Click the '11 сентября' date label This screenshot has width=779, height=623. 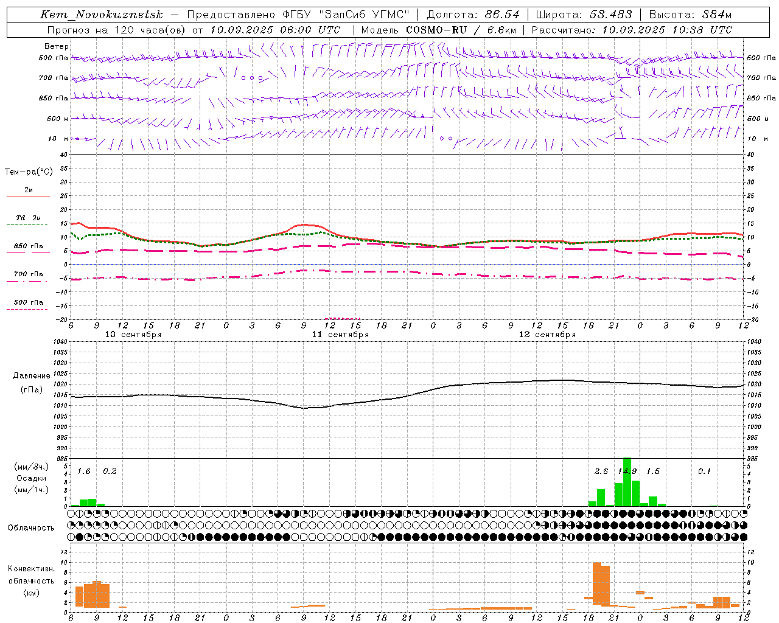click(340, 335)
